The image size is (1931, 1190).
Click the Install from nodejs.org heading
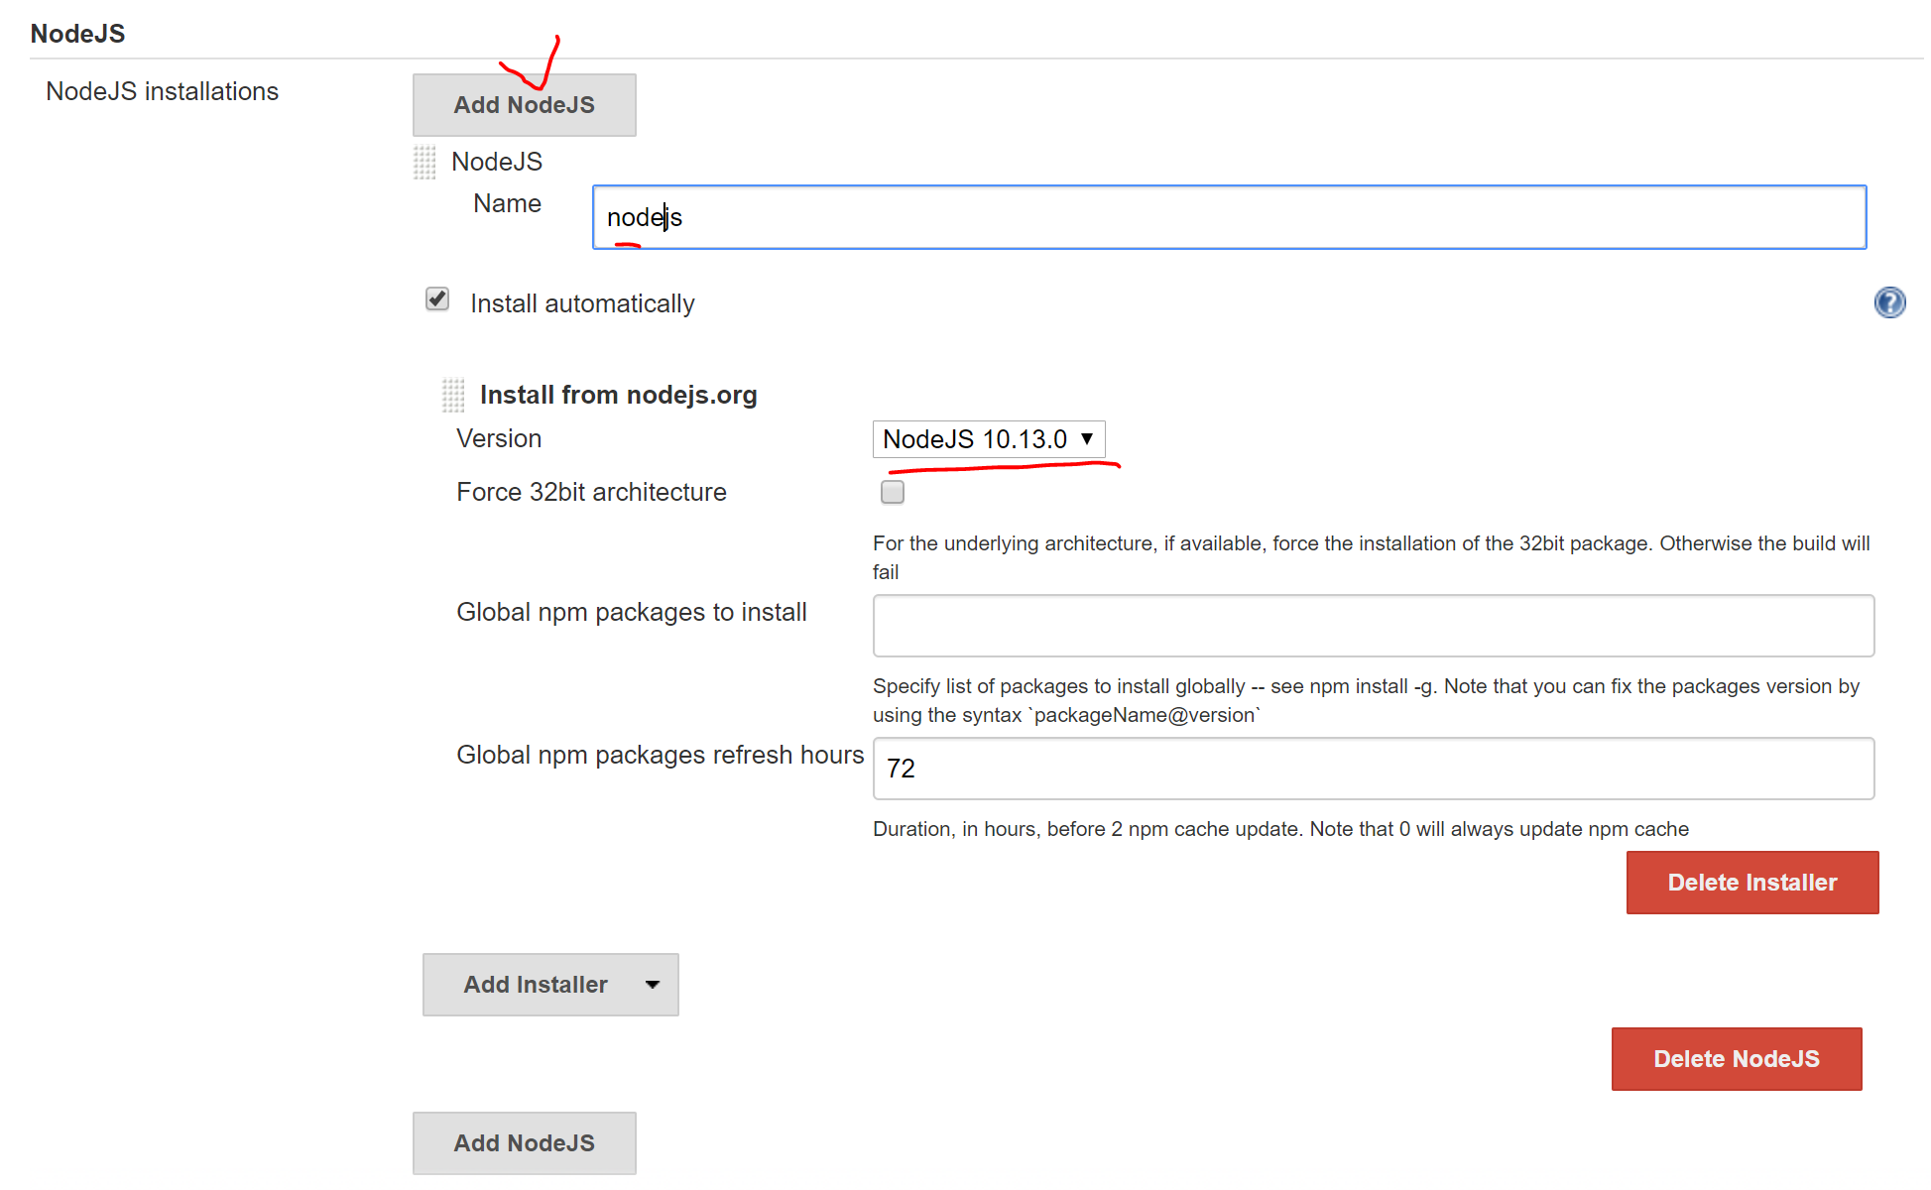coord(618,395)
